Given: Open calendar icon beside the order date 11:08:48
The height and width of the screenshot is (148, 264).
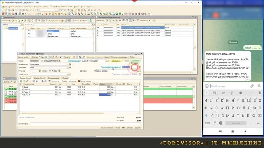Looking at the screenshot, I should (59, 61).
